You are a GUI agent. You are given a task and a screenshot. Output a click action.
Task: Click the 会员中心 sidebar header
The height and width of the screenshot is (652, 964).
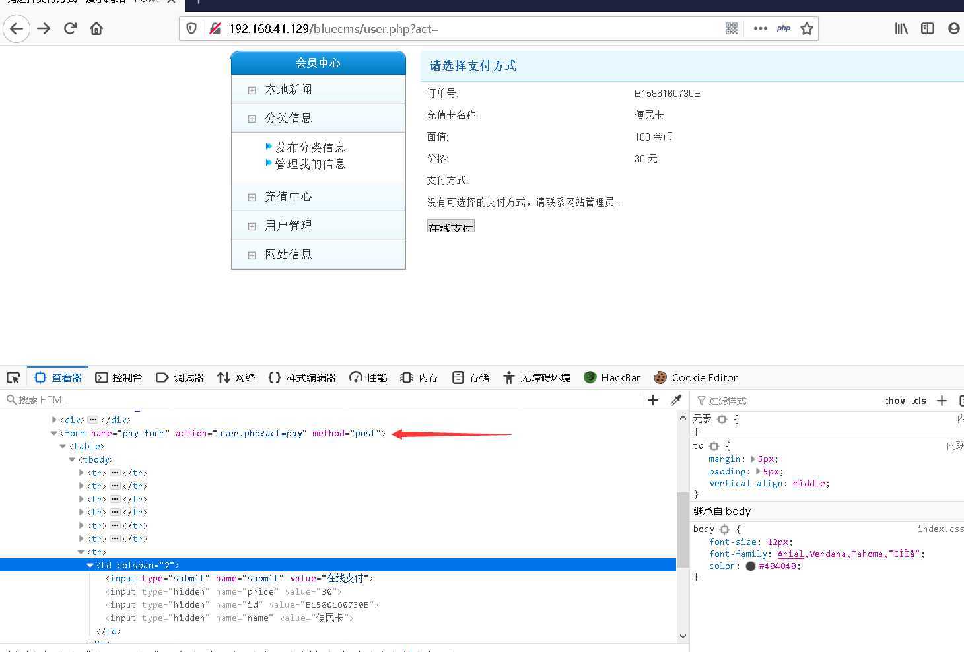pos(318,63)
